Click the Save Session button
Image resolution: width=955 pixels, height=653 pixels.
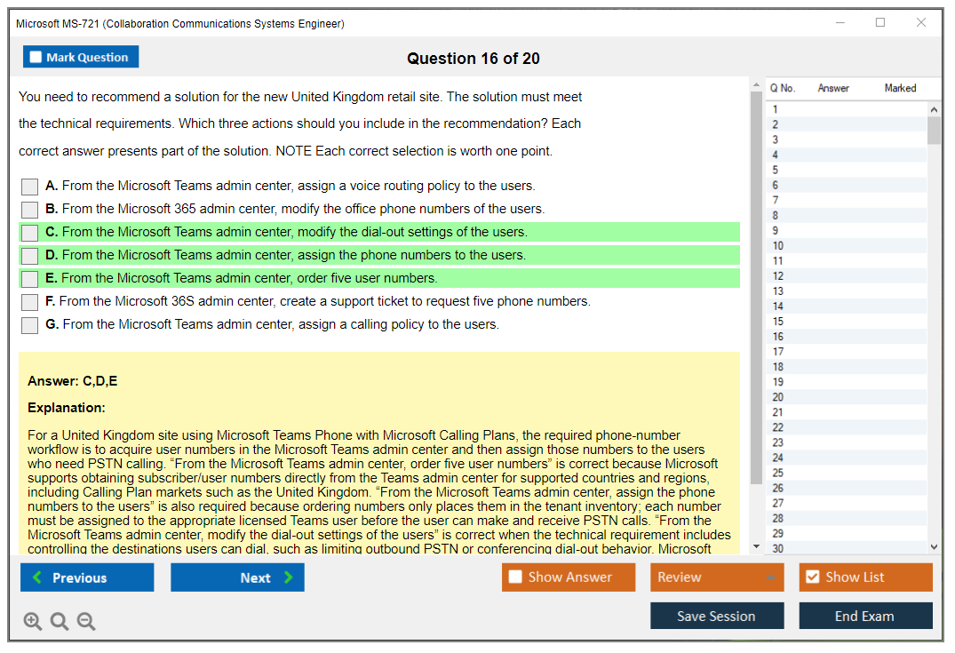pos(717,616)
